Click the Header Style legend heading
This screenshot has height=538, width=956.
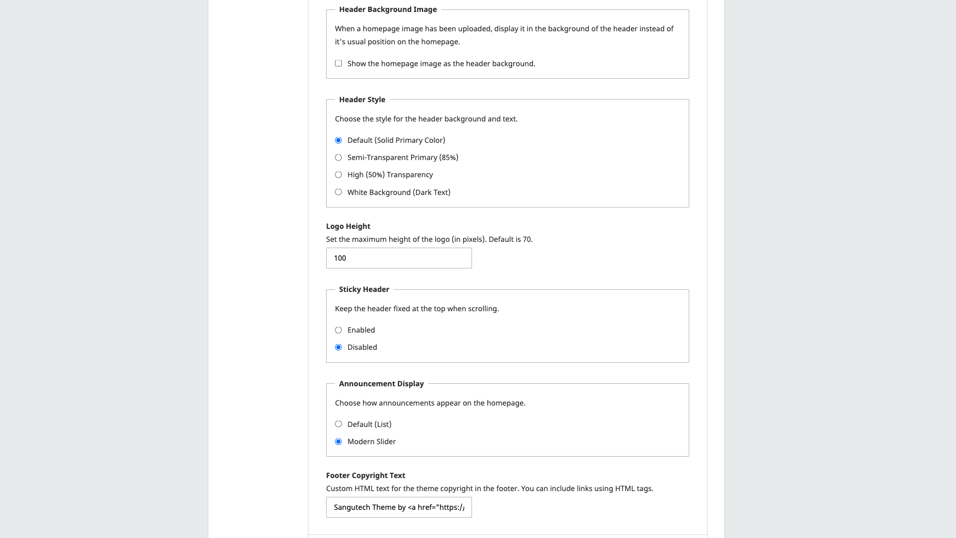362,100
